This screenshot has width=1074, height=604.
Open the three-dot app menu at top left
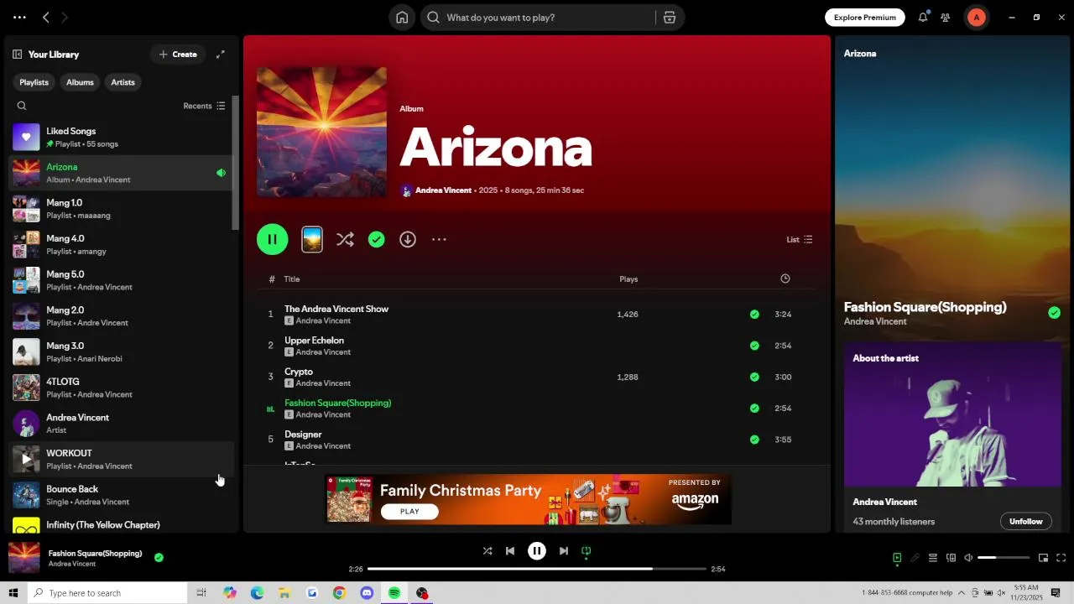pos(19,17)
